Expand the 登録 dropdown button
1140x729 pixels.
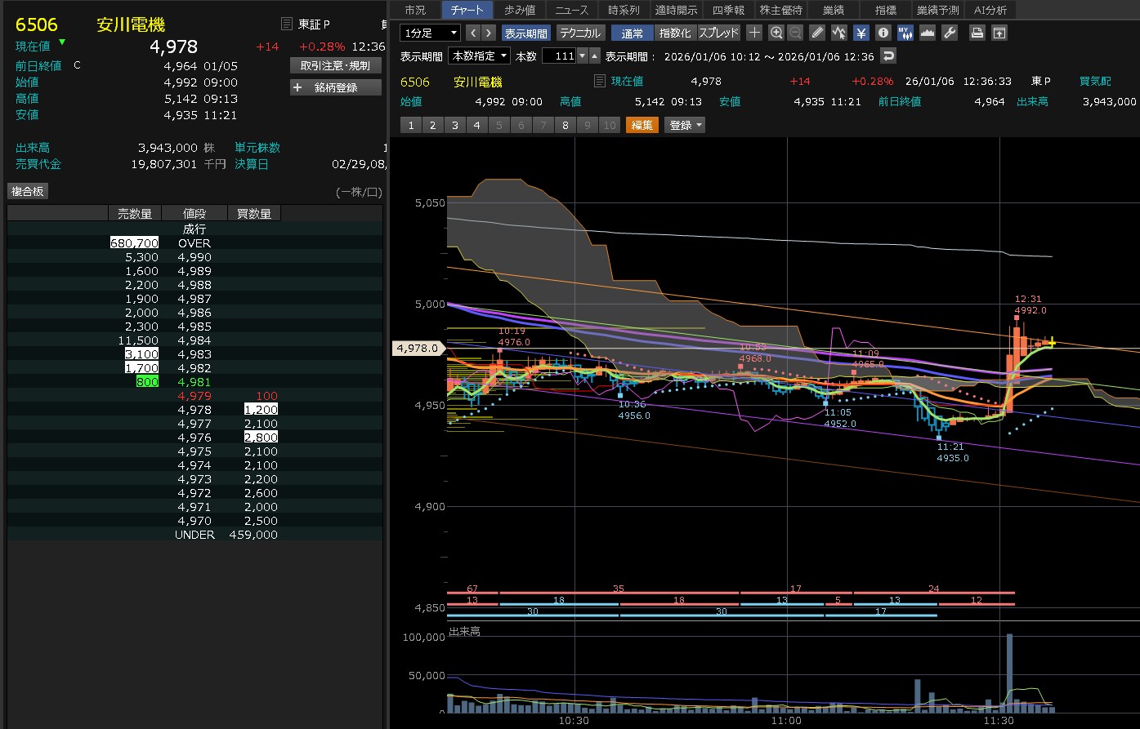click(685, 125)
